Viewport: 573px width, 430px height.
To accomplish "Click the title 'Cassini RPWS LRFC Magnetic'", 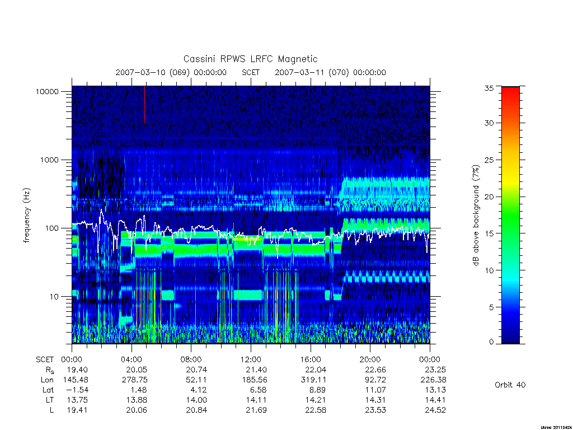I will (250, 59).
